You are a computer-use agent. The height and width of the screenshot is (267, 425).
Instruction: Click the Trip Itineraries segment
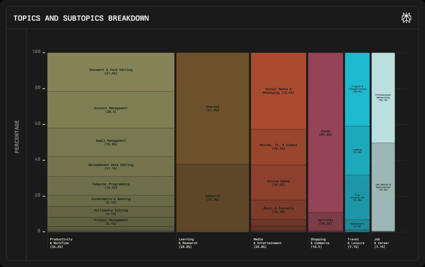[357, 197]
